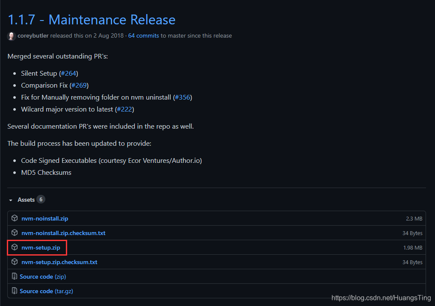This screenshot has width=435, height=306.
Task: View the 64 commits since release
Action: [143, 36]
